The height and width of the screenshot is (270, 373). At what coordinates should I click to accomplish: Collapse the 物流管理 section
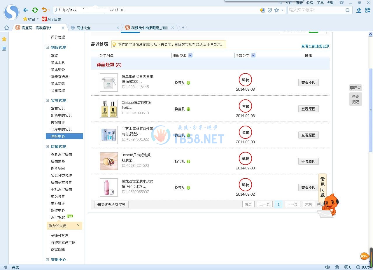(48, 47)
